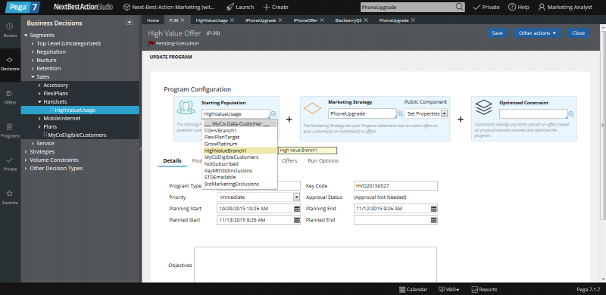Open the Set Properties dropdown

pyautogui.click(x=426, y=114)
